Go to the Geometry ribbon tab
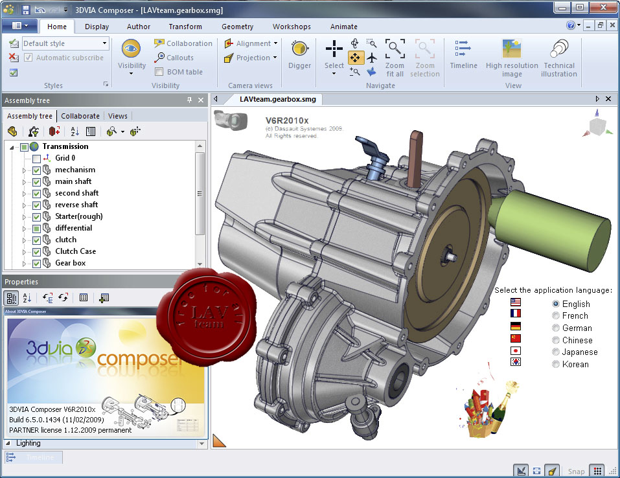Viewport: 620px width, 478px height. (x=237, y=27)
